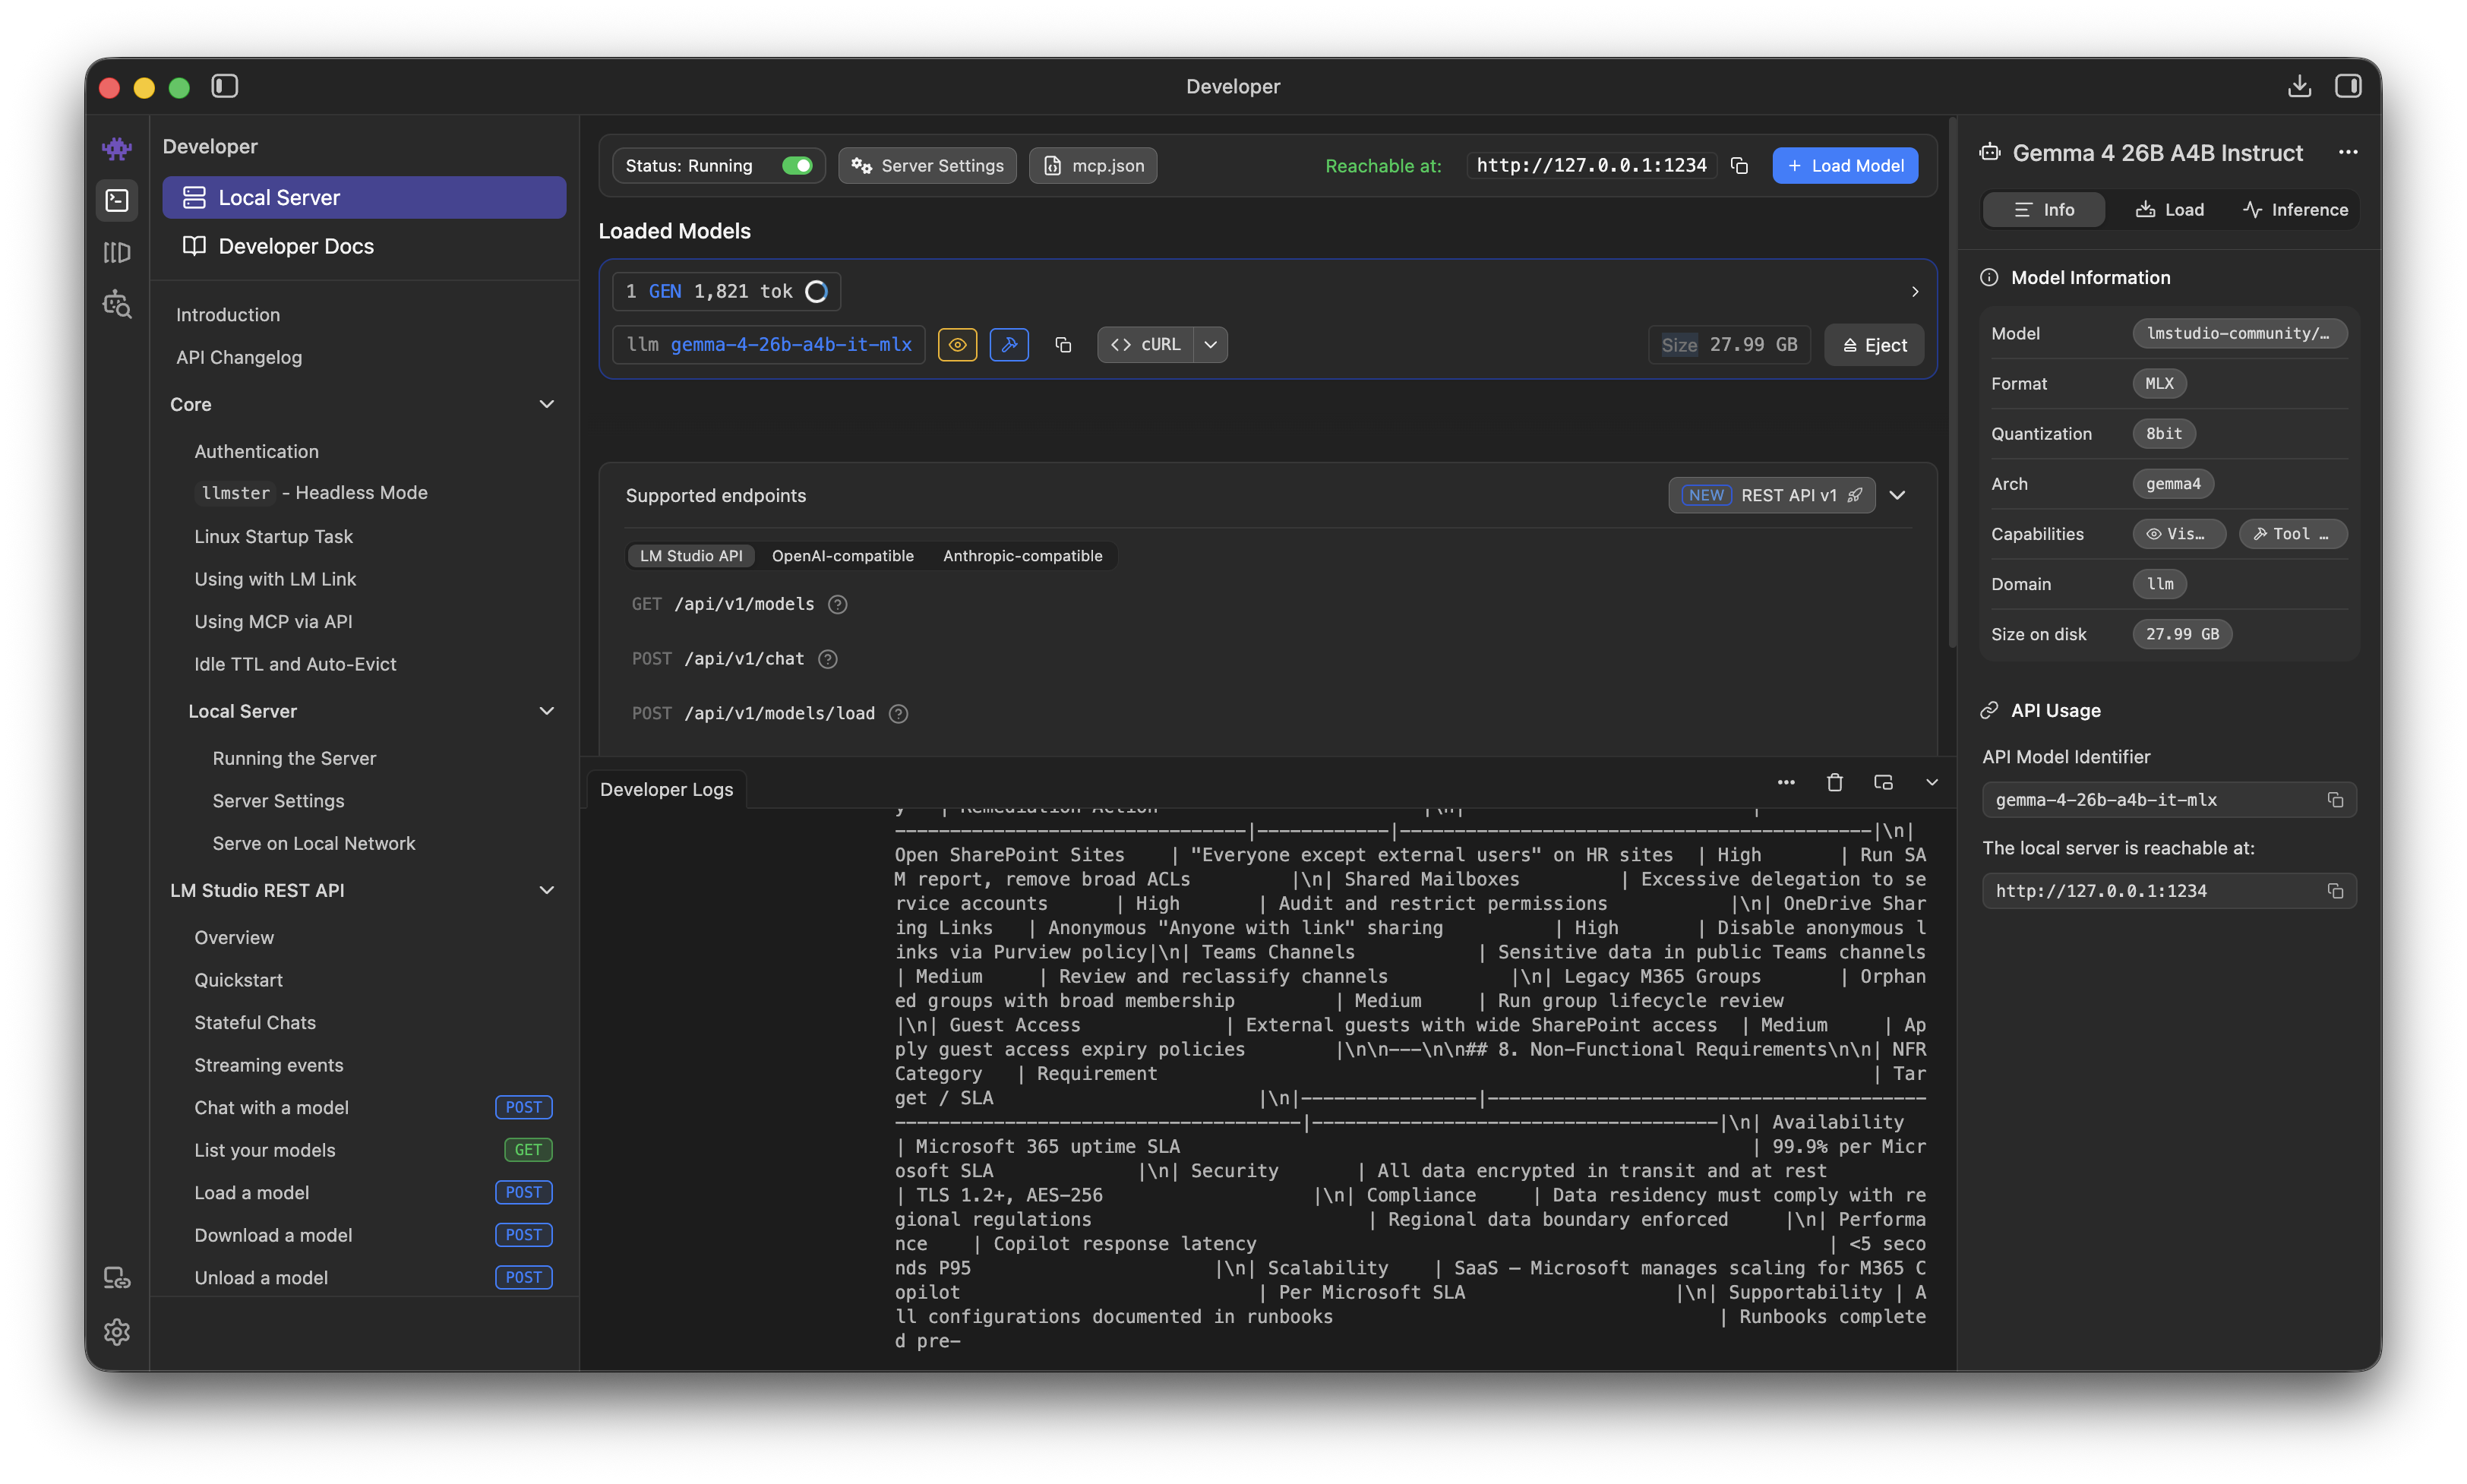Viewport: 2467px width, 1484px height.
Task: Click the tool use hammer icon for gemma model
Action: click(1009, 345)
